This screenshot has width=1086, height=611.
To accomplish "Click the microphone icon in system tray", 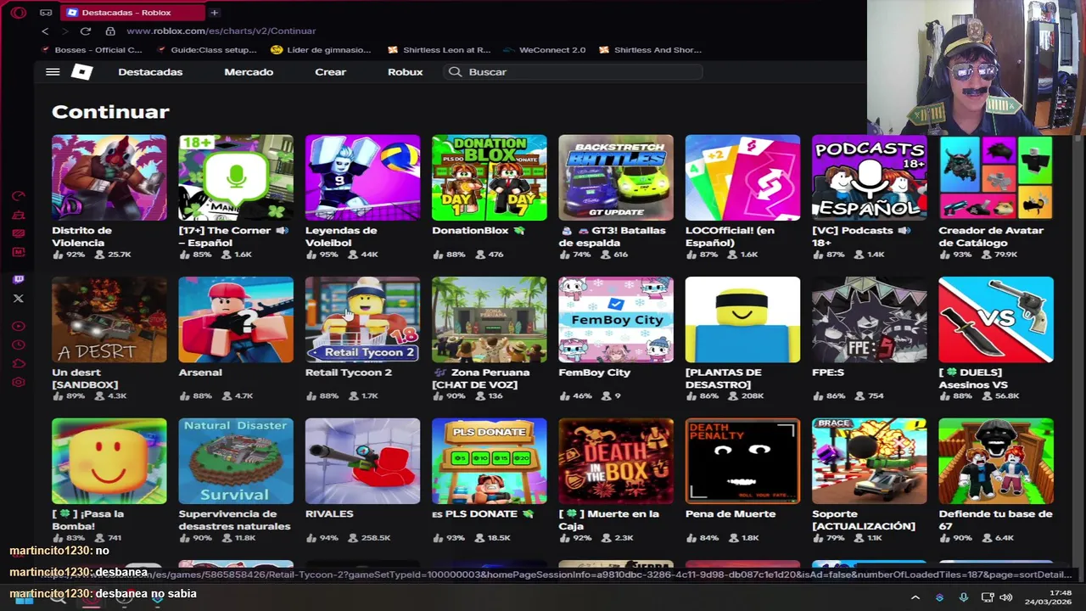I will (963, 597).
